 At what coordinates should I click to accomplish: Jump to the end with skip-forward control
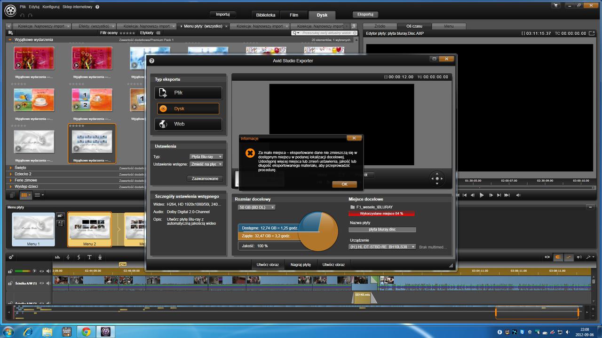click(507, 195)
